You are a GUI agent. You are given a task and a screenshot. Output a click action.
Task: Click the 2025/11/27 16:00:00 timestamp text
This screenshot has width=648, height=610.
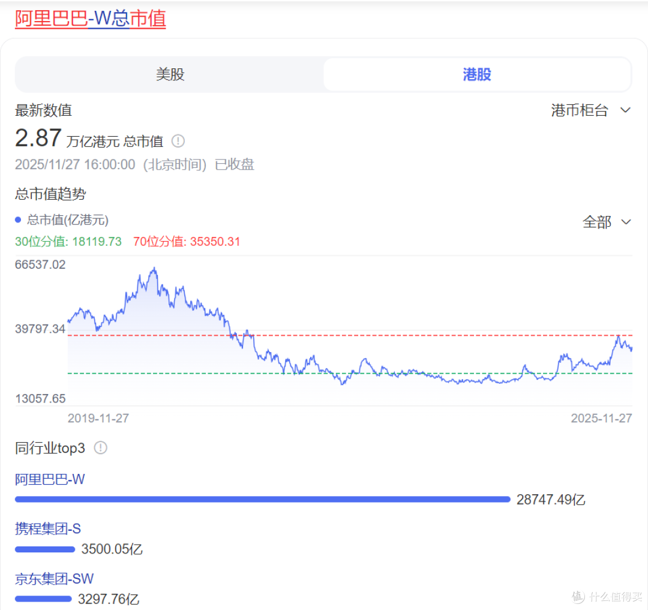tap(75, 164)
